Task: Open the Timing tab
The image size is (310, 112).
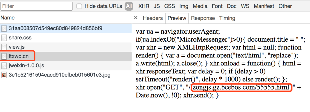Action: [227, 18]
